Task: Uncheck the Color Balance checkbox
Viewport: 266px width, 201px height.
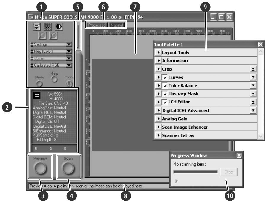Action: 165,86
